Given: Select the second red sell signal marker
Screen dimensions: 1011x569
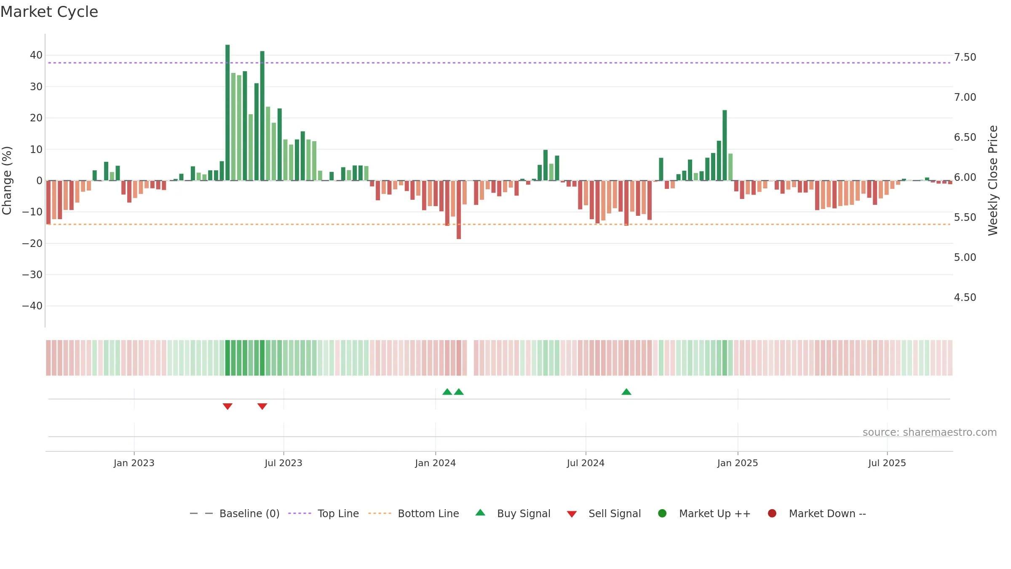Looking at the screenshot, I should click(x=262, y=406).
